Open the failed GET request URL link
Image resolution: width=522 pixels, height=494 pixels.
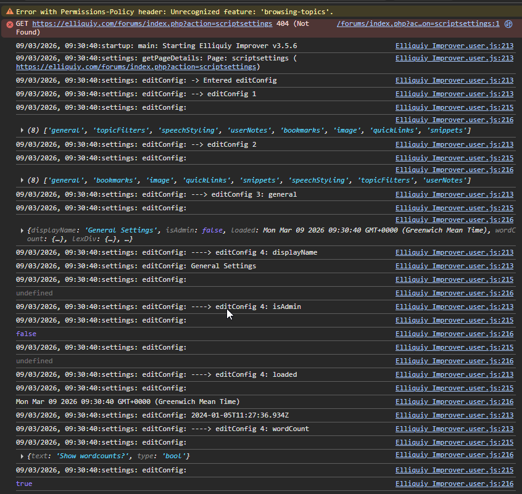click(152, 23)
